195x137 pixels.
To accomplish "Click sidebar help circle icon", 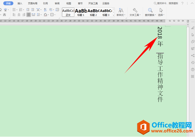I will pos(193,69).
